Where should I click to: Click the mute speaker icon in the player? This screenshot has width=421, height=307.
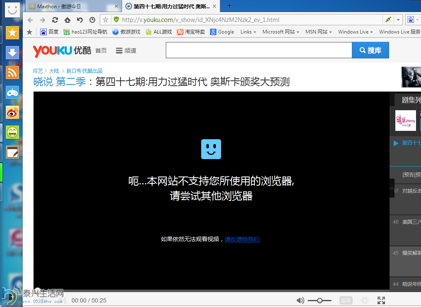coord(301,300)
